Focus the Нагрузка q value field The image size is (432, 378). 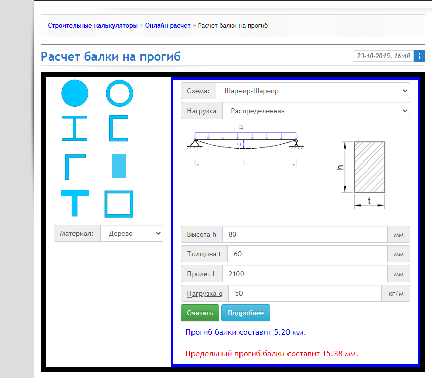click(305, 293)
